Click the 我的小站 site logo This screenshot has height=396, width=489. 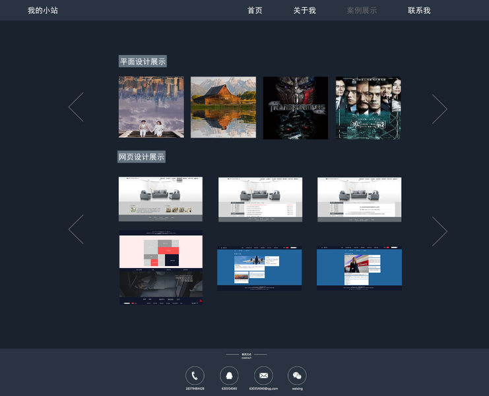pos(43,11)
